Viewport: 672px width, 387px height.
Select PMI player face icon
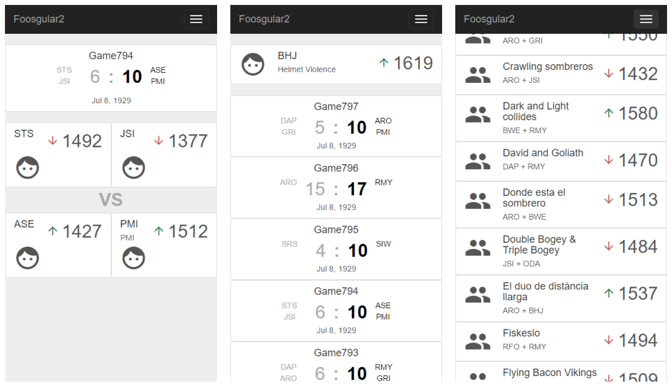(x=134, y=258)
